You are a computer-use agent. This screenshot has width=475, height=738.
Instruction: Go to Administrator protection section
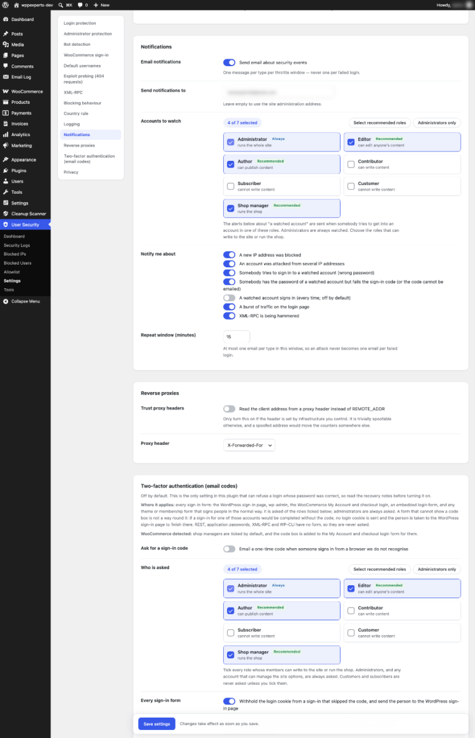point(88,34)
